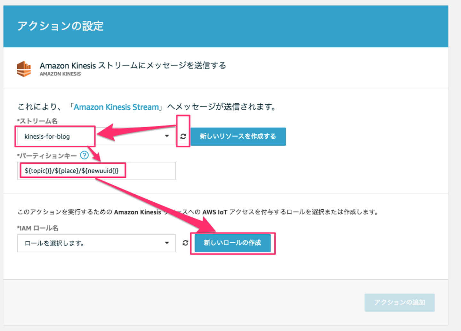The width and height of the screenshot is (461, 331).
Task: Follow the Amazon Kinesis Stream link
Action: click(116, 107)
